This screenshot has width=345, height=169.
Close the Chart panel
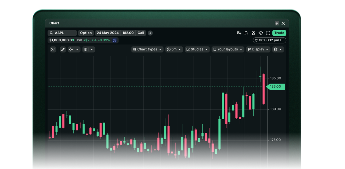click(283, 23)
